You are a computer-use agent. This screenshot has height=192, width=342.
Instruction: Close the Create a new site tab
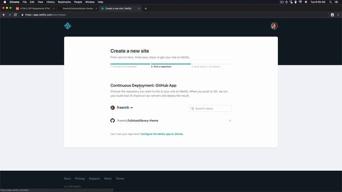(139, 9)
